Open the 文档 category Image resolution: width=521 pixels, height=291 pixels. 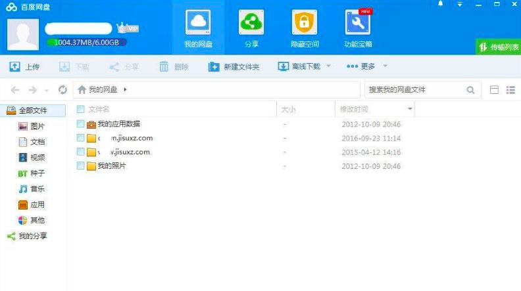click(x=32, y=142)
